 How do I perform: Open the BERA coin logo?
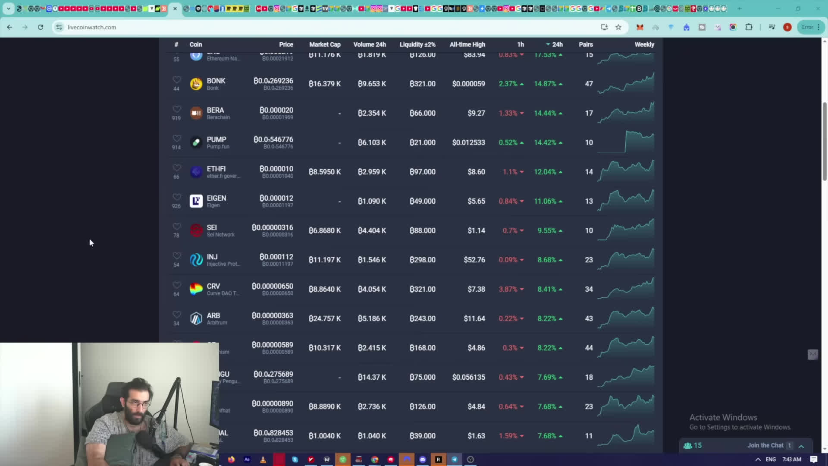click(x=196, y=113)
